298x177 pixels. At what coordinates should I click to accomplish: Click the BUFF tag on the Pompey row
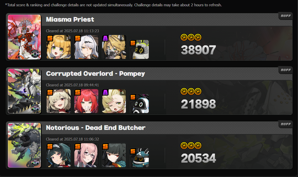286,70
